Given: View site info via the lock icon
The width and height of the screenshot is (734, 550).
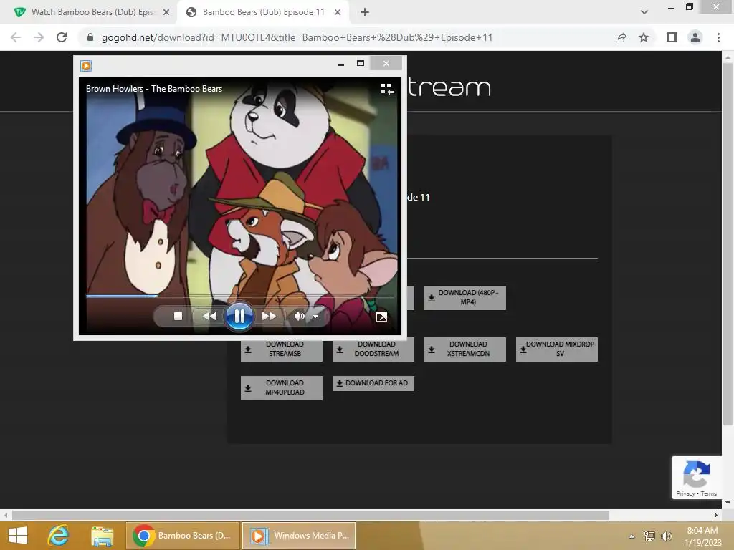Looking at the screenshot, I should coord(90,37).
